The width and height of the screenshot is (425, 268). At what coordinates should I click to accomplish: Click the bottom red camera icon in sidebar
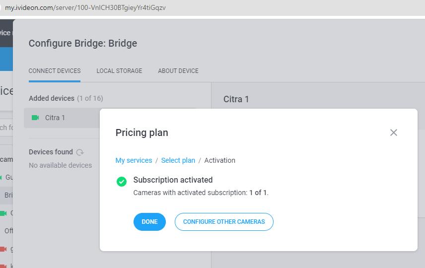(3, 266)
